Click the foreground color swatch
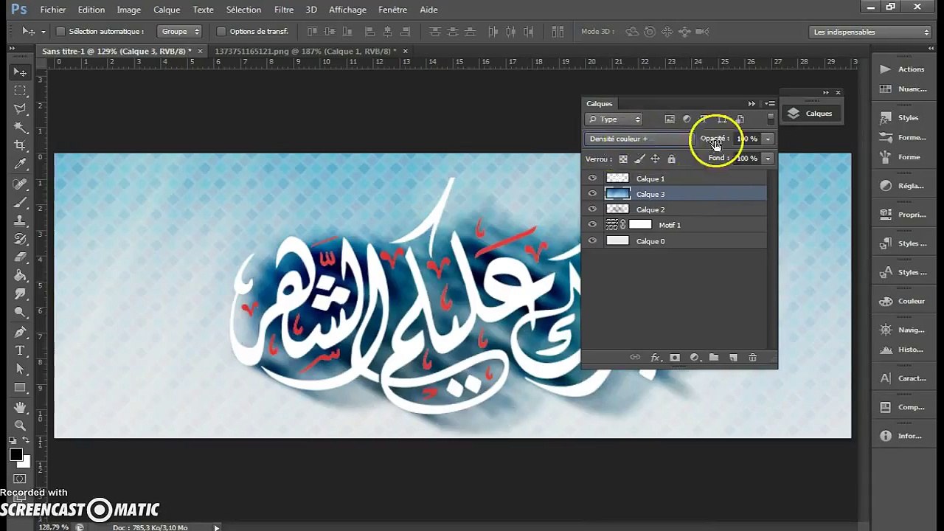Viewport: 944px width, 531px height. [16, 455]
